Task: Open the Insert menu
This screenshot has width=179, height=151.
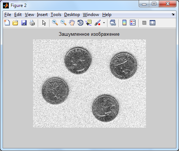Action: tap(42, 15)
